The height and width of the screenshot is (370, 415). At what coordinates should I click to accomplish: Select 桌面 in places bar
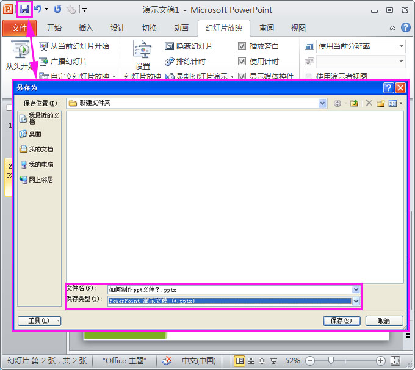click(x=31, y=134)
